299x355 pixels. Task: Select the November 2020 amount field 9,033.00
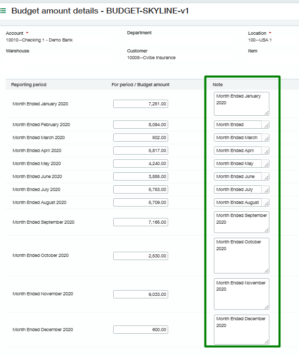tap(141, 294)
